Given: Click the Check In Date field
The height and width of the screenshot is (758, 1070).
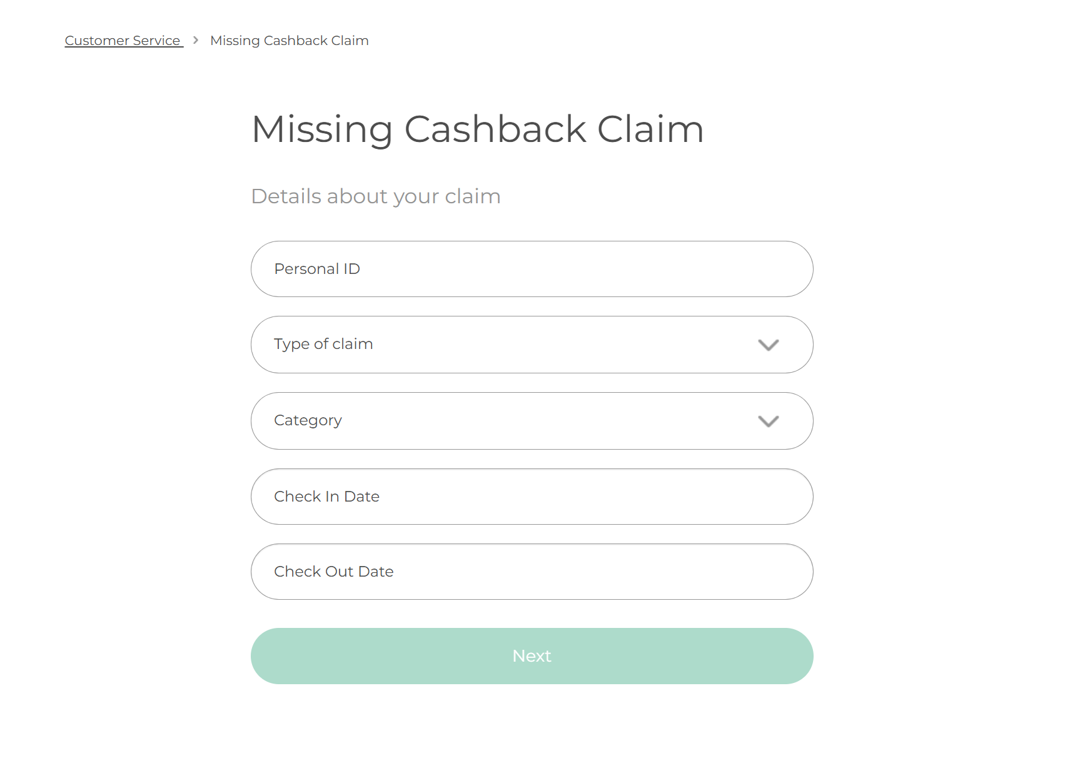Looking at the screenshot, I should pos(532,496).
